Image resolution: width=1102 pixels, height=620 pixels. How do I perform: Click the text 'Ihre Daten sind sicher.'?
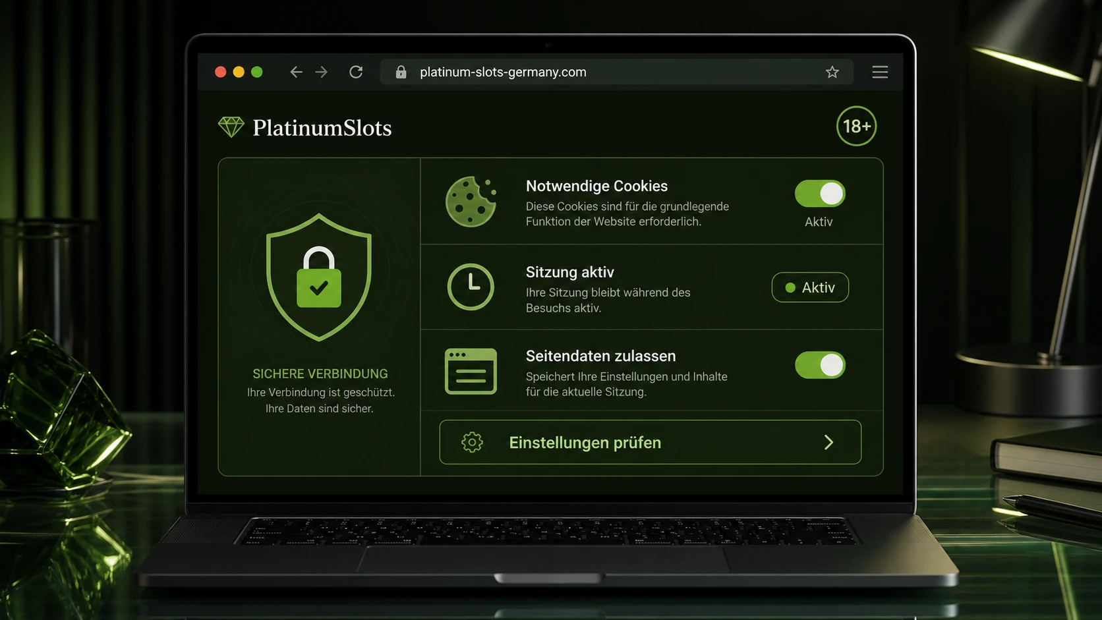click(320, 409)
